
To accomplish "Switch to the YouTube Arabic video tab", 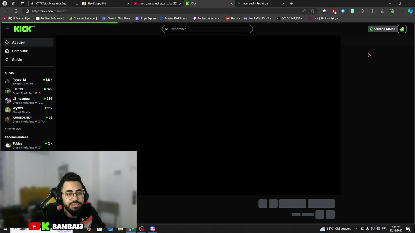I will pos(157,4).
